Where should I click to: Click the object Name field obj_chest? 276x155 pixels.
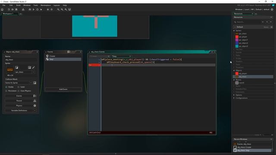(x=21, y=60)
